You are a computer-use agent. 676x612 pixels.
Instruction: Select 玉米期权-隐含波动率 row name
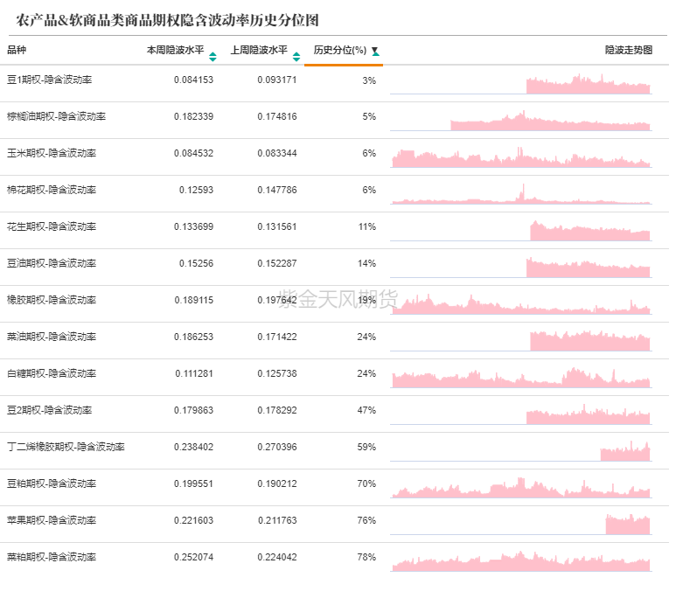coord(52,153)
